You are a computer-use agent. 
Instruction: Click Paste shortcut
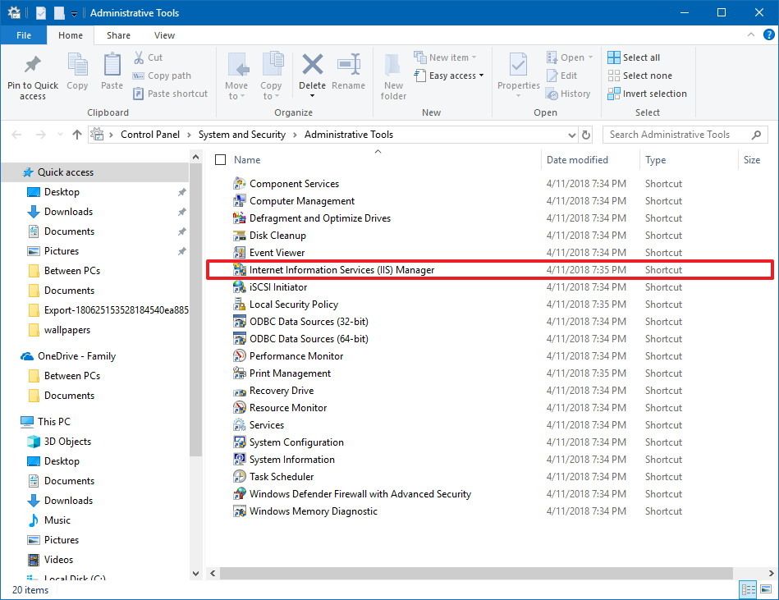pos(170,94)
